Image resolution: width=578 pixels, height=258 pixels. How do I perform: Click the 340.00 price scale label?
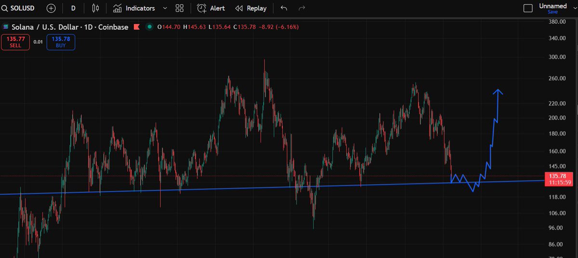click(x=556, y=38)
